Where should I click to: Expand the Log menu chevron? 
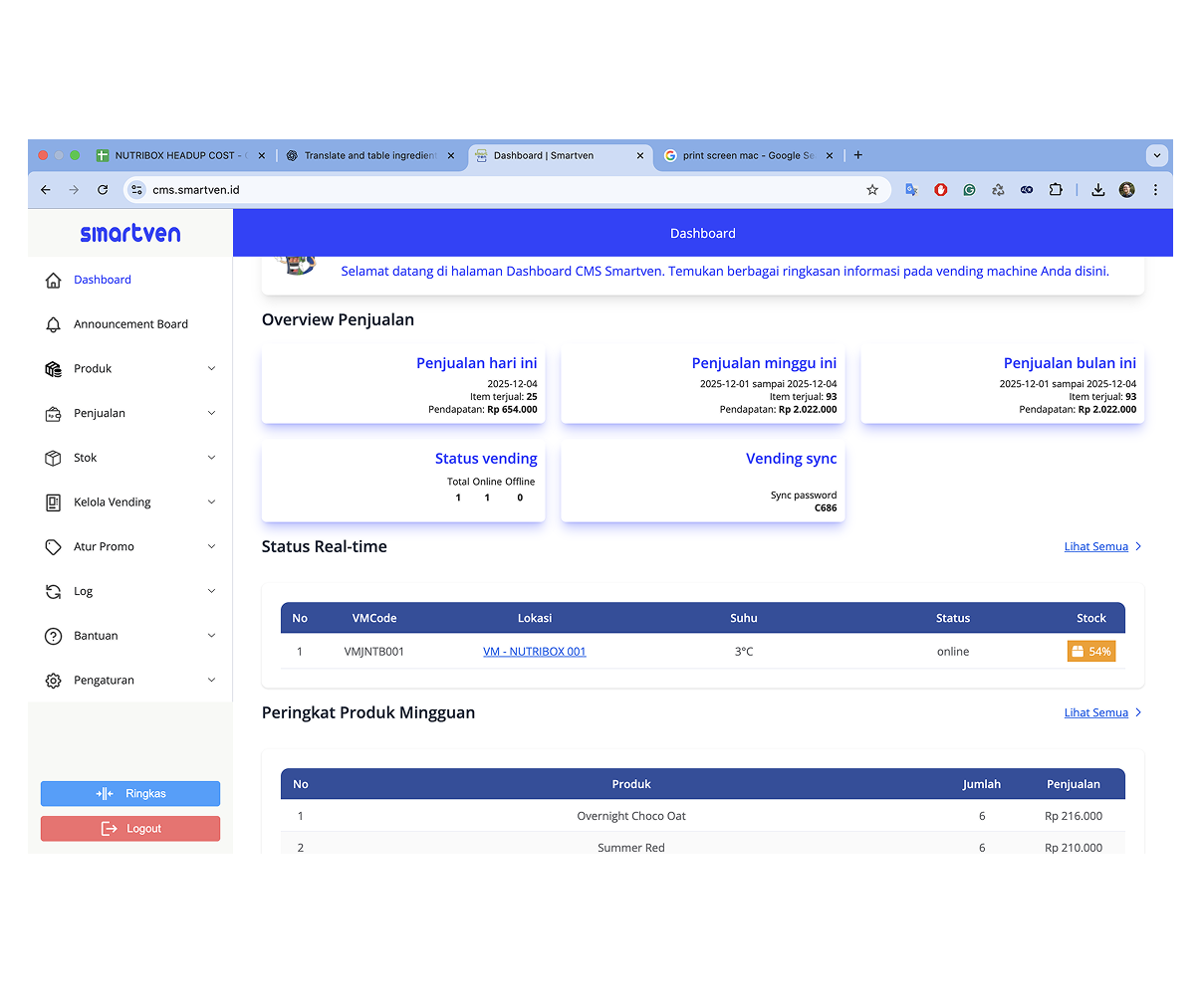click(211, 591)
